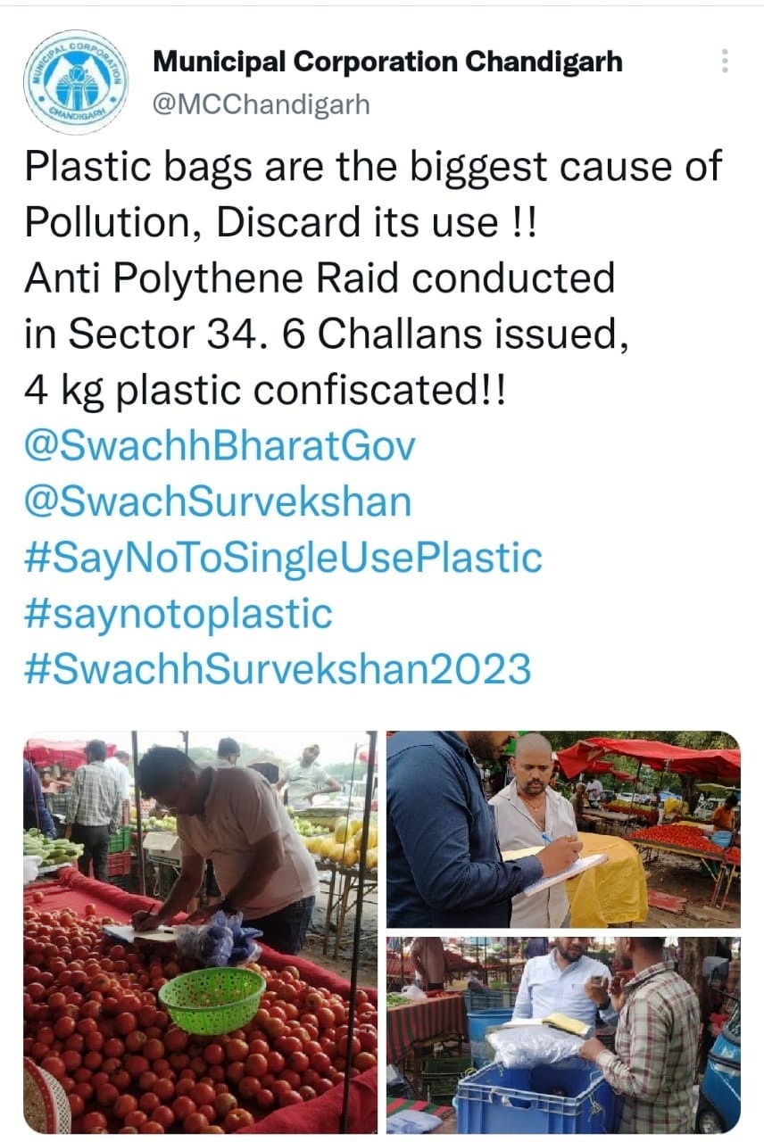Image resolution: width=764 pixels, height=1142 pixels.
Task: Open the @MCChandigarh handle
Action: pyautogui.click(x=261, y=104)
